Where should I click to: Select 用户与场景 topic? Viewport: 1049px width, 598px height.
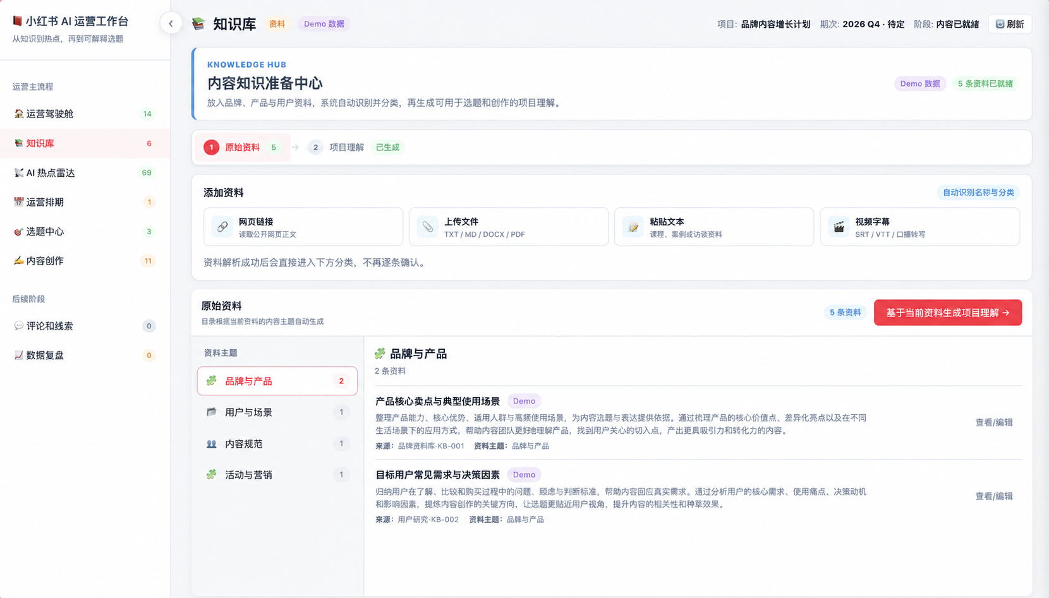(x=277, y=412)
